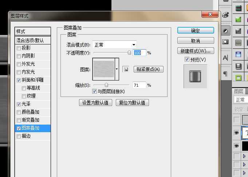The image size is (248, 177).
Task: Open the Masks panel icon
Action: pos(225,42)
